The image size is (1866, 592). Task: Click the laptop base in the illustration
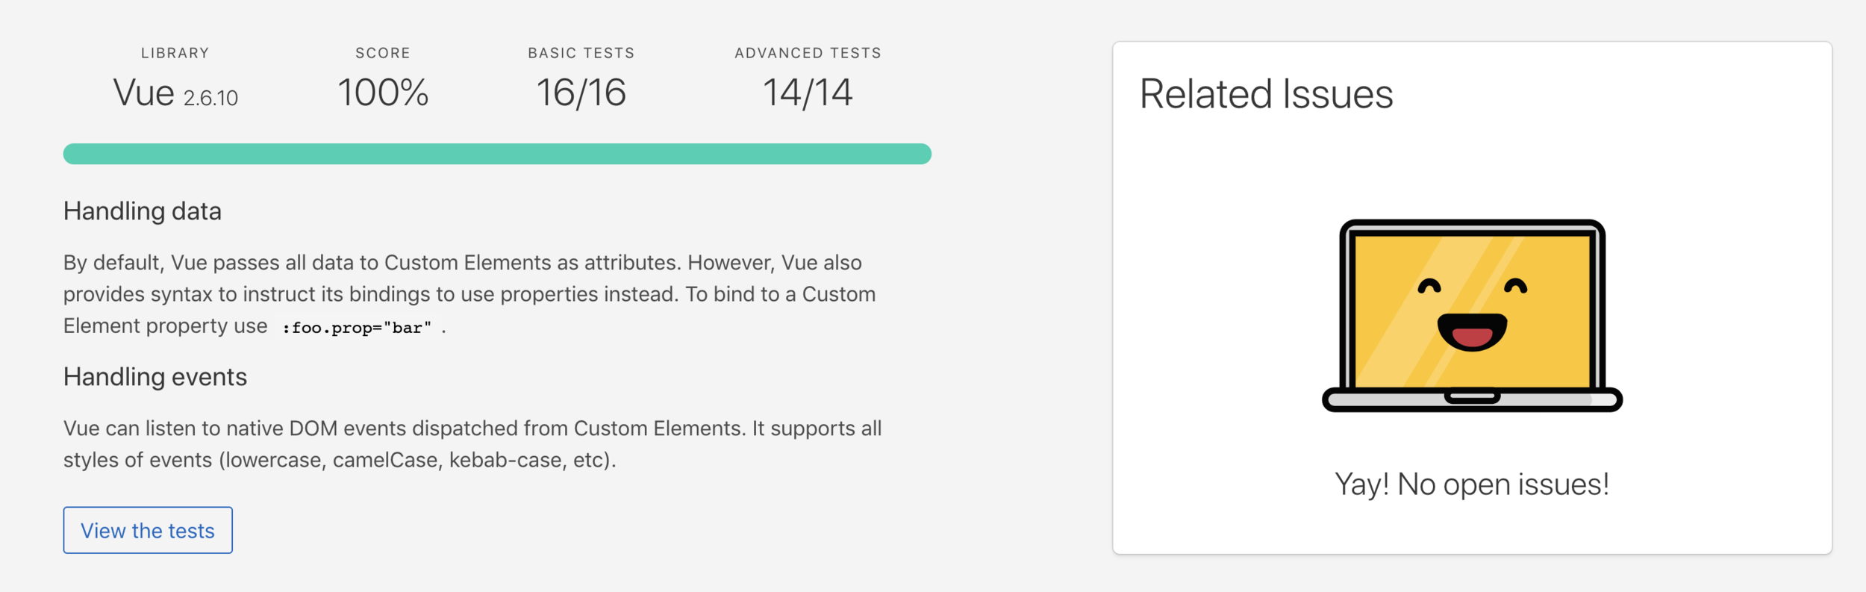tap(1472, 399)
